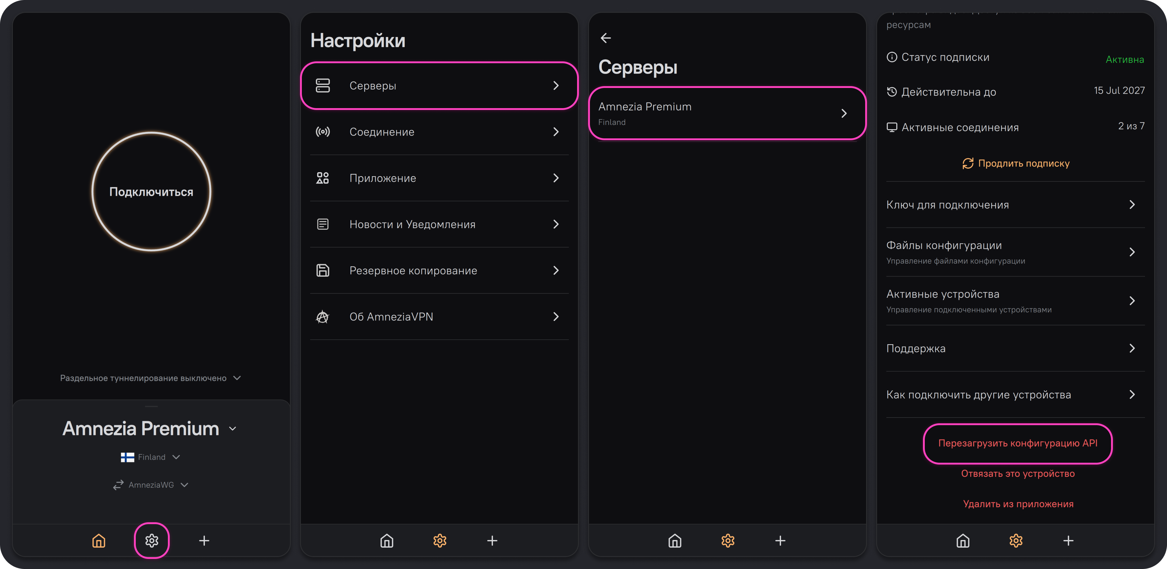
Task: Click Продлить подписку renewal link
Action: (1016, 163)
